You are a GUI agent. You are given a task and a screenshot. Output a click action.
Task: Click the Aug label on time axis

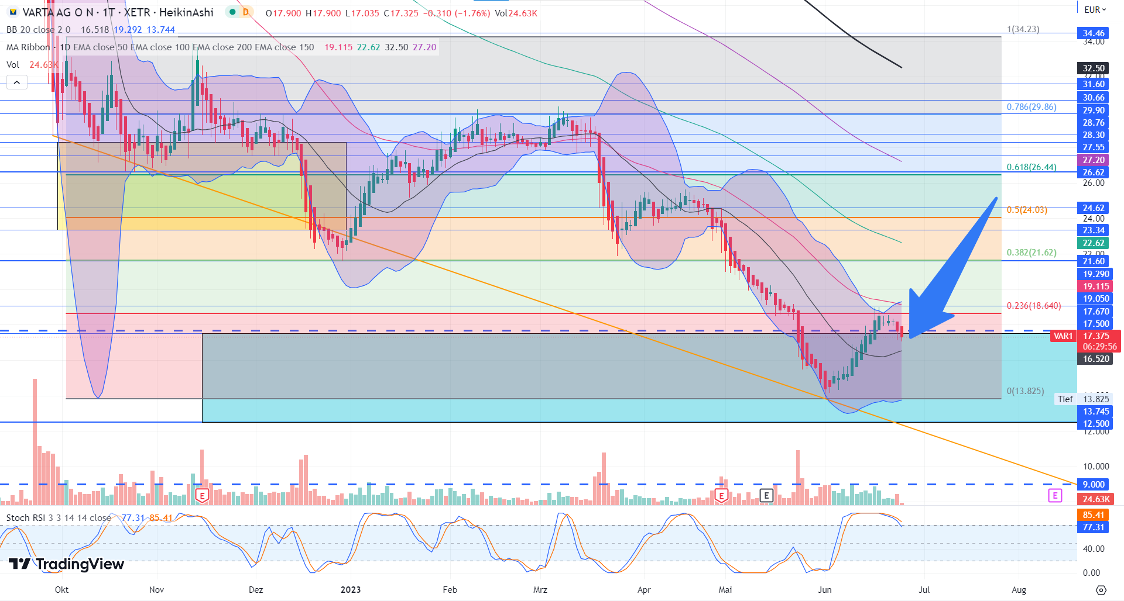1019,590
